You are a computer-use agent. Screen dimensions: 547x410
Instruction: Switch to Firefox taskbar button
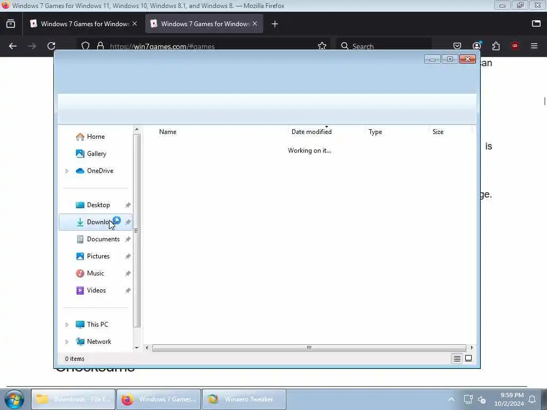tap(159, 399)
